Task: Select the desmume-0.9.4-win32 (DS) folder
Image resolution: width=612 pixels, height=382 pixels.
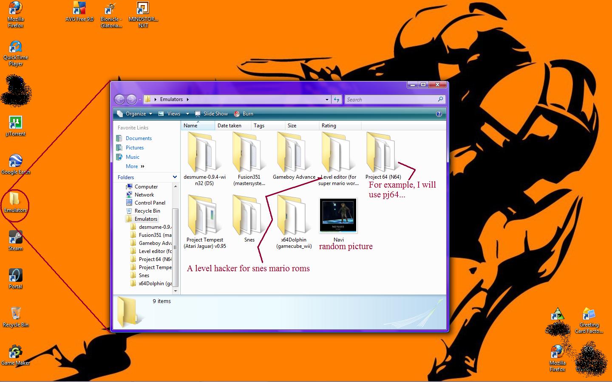Action: [x=204, y=159]
